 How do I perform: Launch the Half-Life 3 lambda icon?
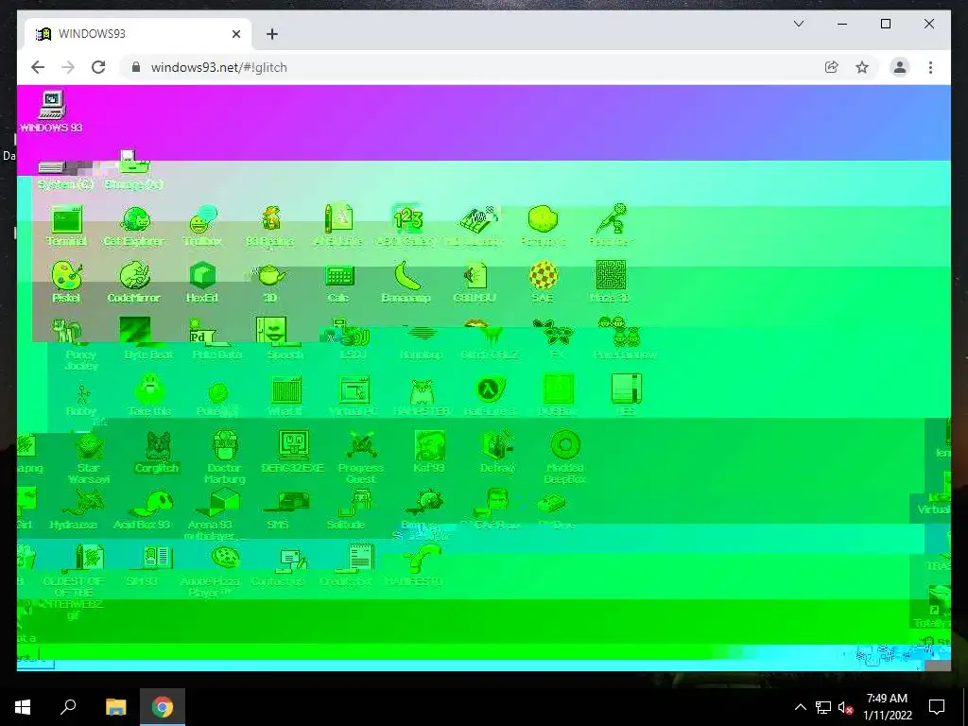(491, 389)
